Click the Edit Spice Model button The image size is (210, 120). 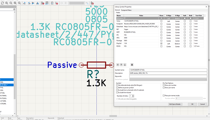tap(175, 104)
